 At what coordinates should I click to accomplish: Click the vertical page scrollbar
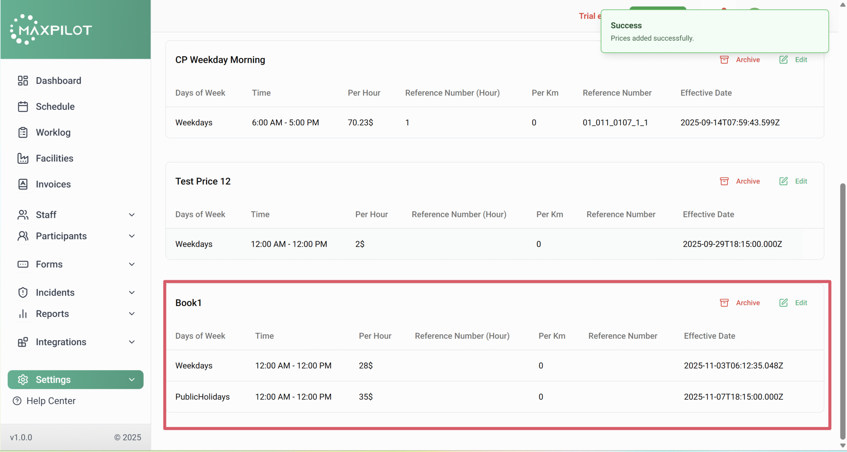pos(843,311)
